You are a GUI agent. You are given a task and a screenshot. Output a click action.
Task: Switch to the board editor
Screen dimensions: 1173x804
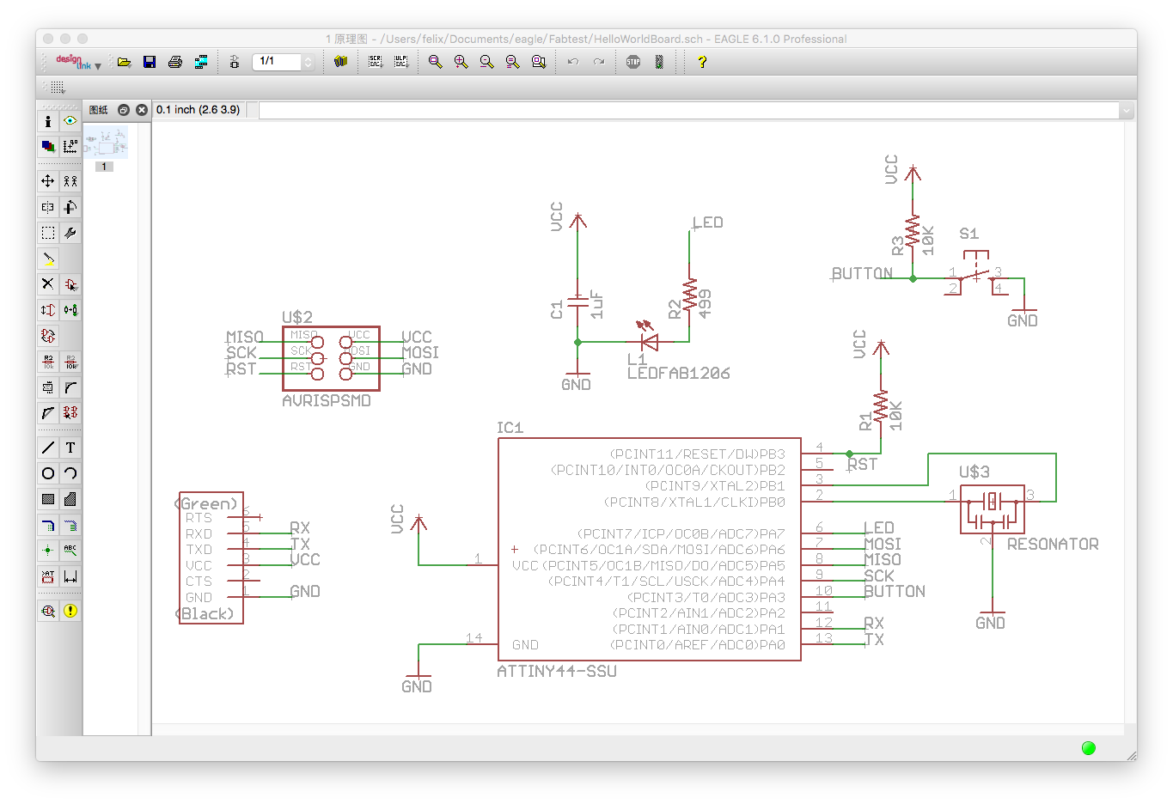(x=235, y=62)
